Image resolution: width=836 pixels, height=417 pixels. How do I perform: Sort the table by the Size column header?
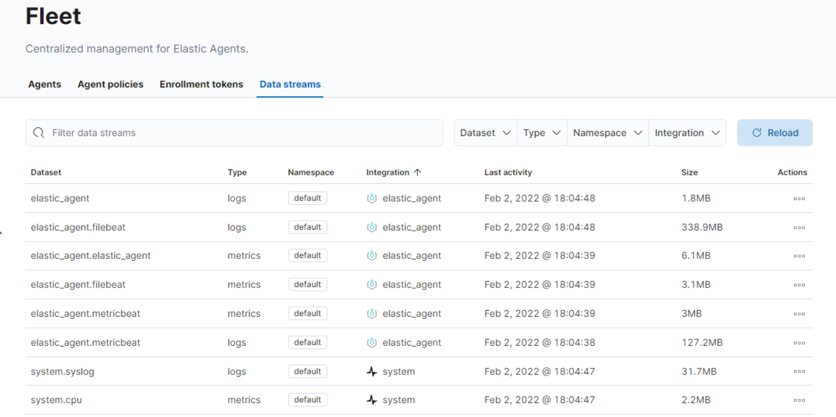tap(689, 172)
